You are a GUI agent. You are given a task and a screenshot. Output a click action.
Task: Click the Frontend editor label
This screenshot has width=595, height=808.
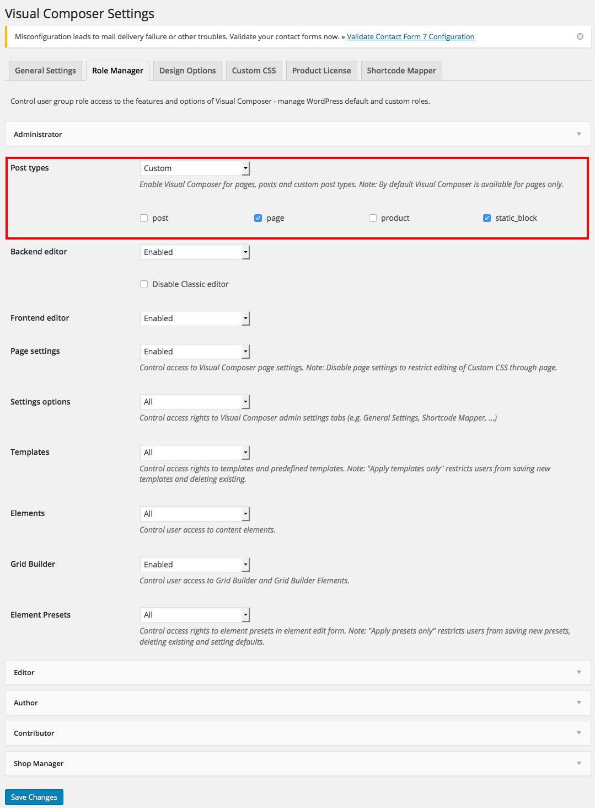click(40, 318)
